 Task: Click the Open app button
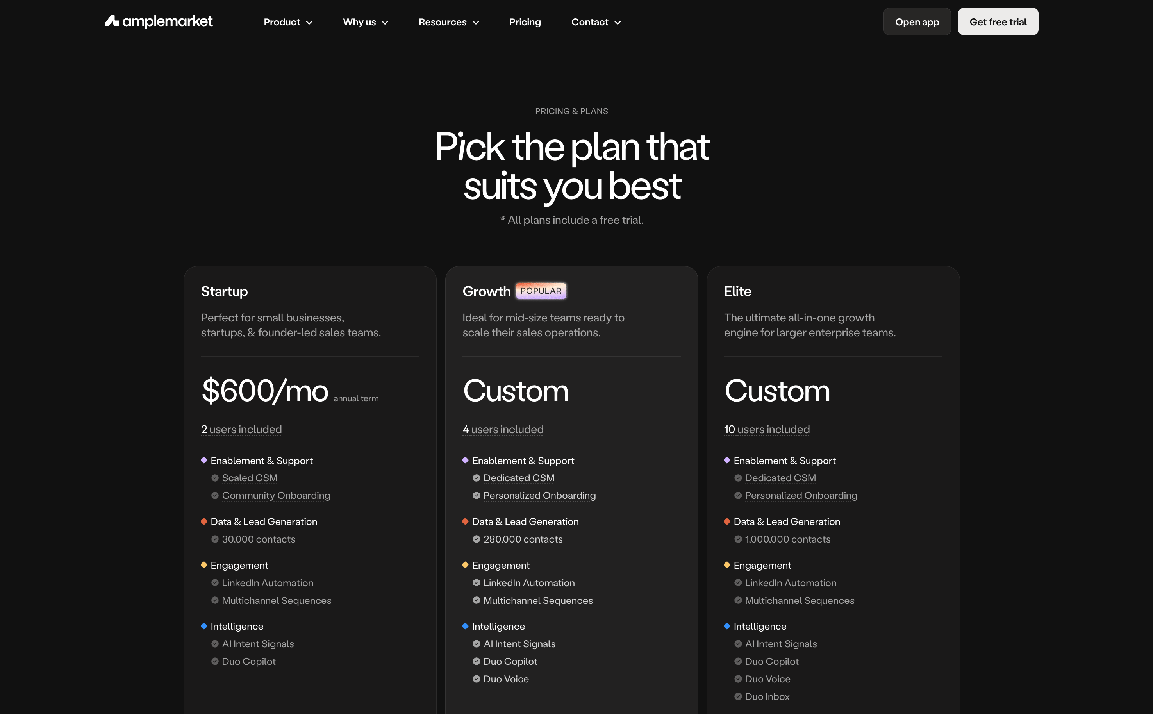916,22
